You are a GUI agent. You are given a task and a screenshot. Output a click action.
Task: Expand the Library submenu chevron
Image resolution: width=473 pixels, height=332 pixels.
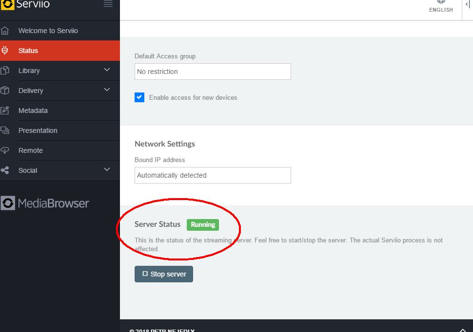point(107,70)
